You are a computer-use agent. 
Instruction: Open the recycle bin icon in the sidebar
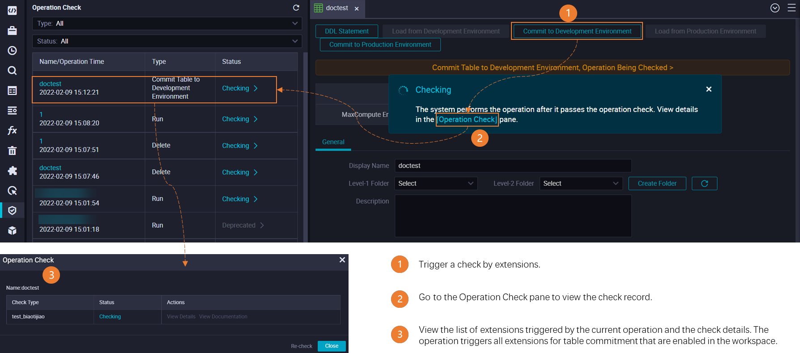[x=12, y=151]
